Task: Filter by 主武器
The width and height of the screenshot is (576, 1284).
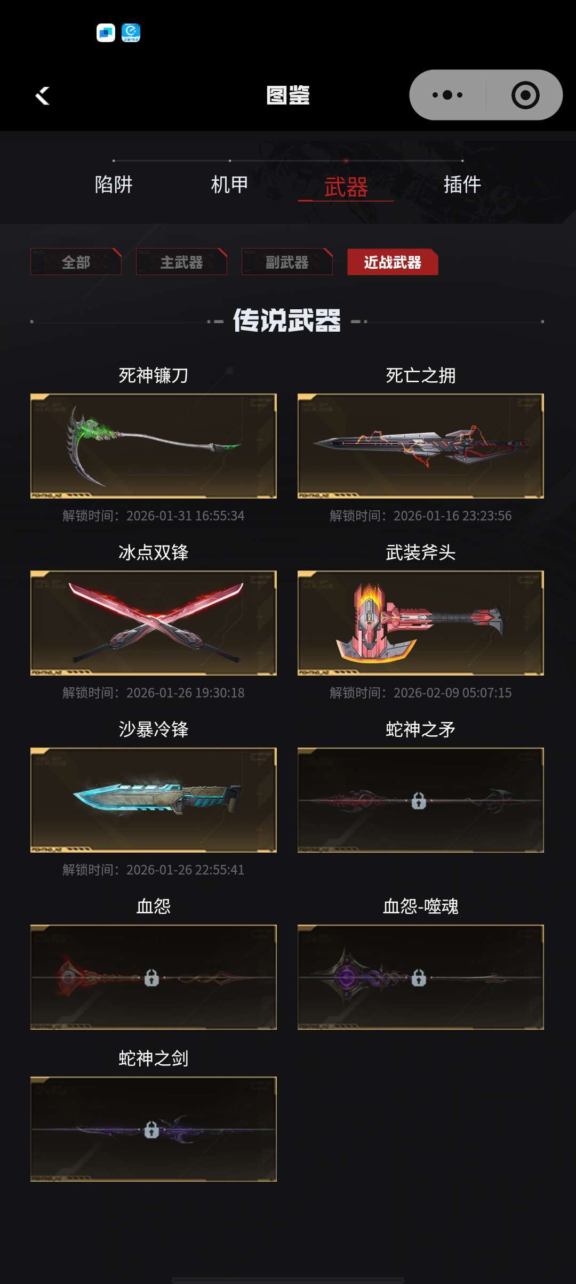Action: 181,262
